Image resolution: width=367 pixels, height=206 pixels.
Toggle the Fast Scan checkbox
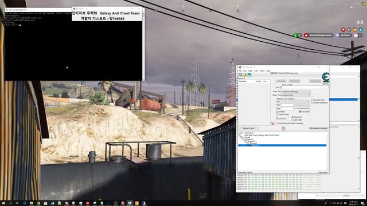pyautogui.click(x=277, y=118)
